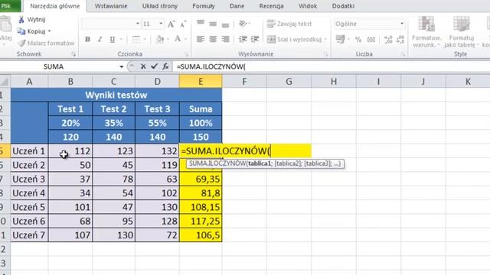Image resolution: width=490 pixels, height=275 pixels.
Task: Select the Malarz formatów format painter
Action: (46, 43)
